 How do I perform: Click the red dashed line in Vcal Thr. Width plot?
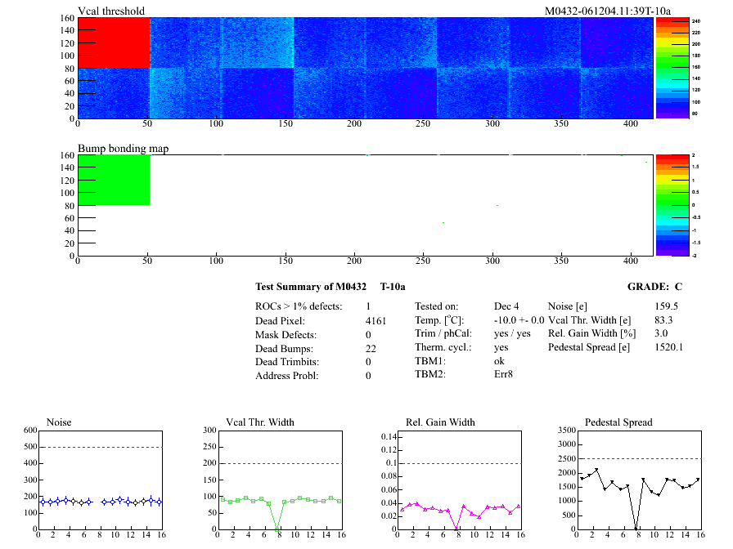(281, 463)
